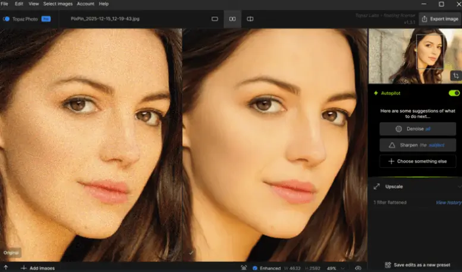Image resolution: width=462 pixels, height=272 pixels.
Task: Apply the Denoise all suggestion
Action: point(418,129)
